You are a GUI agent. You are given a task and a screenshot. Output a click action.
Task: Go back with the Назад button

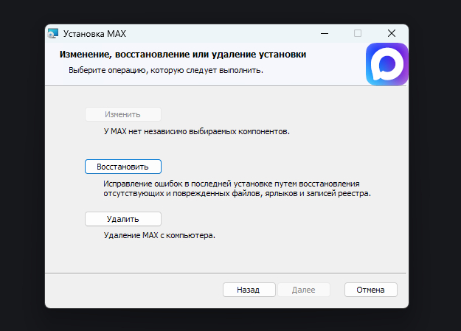249,290
